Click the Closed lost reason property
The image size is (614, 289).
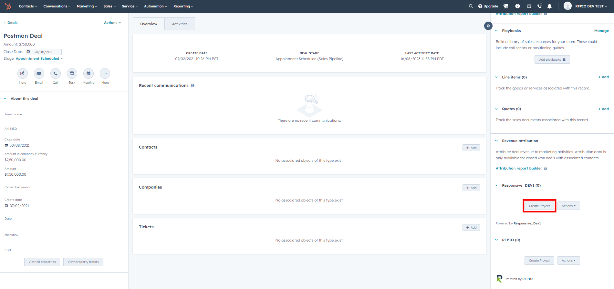[x=18, y=187]
